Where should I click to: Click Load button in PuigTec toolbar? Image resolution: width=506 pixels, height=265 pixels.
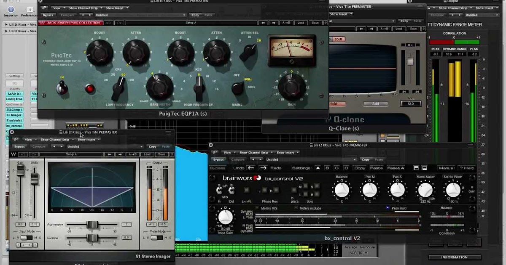point(300,23)
